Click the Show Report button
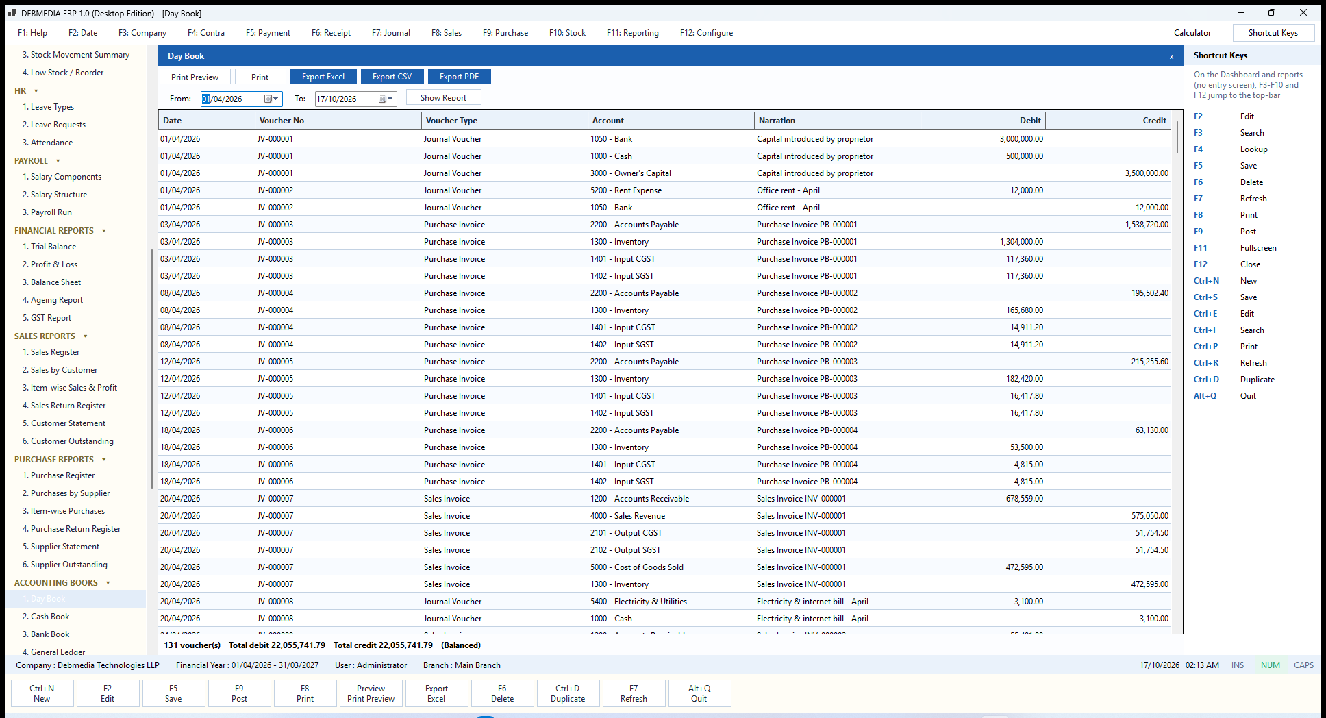1326x718 pixels. pyautogui.click(x=443, y=98)
